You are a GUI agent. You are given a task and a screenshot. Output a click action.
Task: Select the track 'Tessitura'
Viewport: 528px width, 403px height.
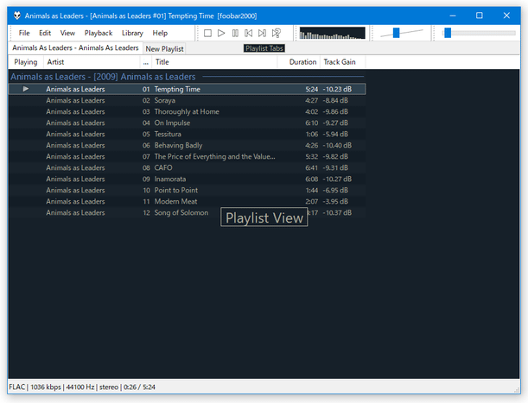pyautogui.click(x=187, y=134)
